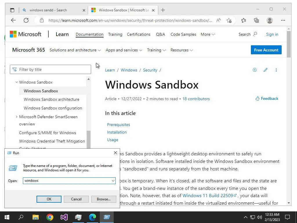Screen dimensions: 297x223
Task: Jump to Usage section
Action: pos(113,140)
